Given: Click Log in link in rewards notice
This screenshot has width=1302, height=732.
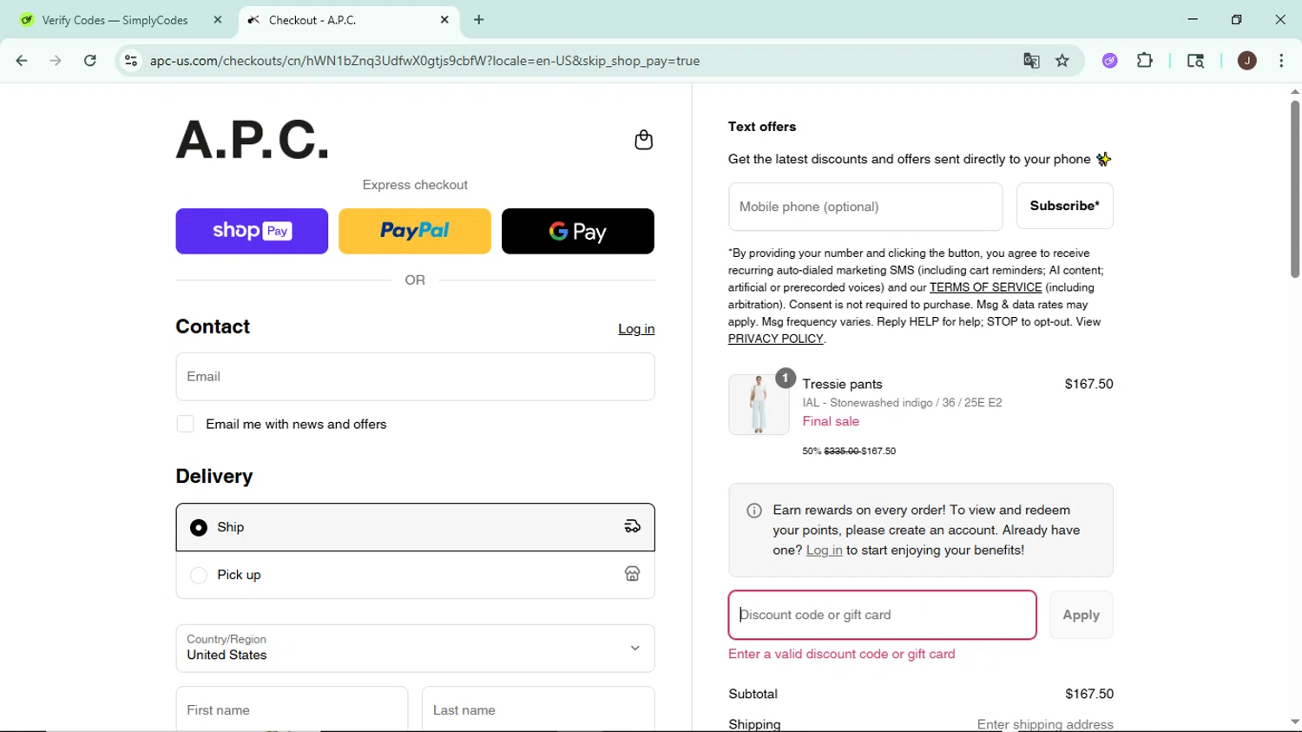Looking at the screenshot, I should pyautogui.click(x=824, y=551).
